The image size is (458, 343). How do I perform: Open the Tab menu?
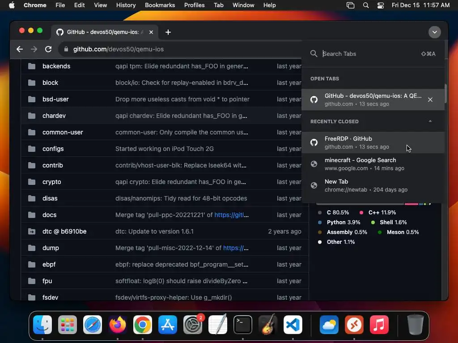click(218, 5)
